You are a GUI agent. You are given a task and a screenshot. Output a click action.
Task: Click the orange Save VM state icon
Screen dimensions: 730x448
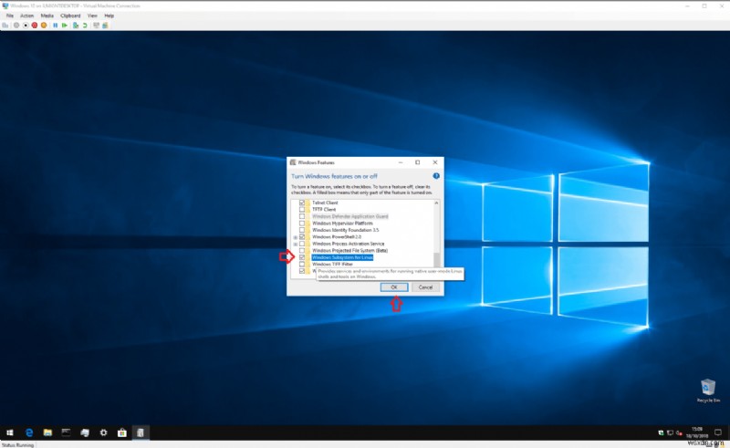click(44, 26)
